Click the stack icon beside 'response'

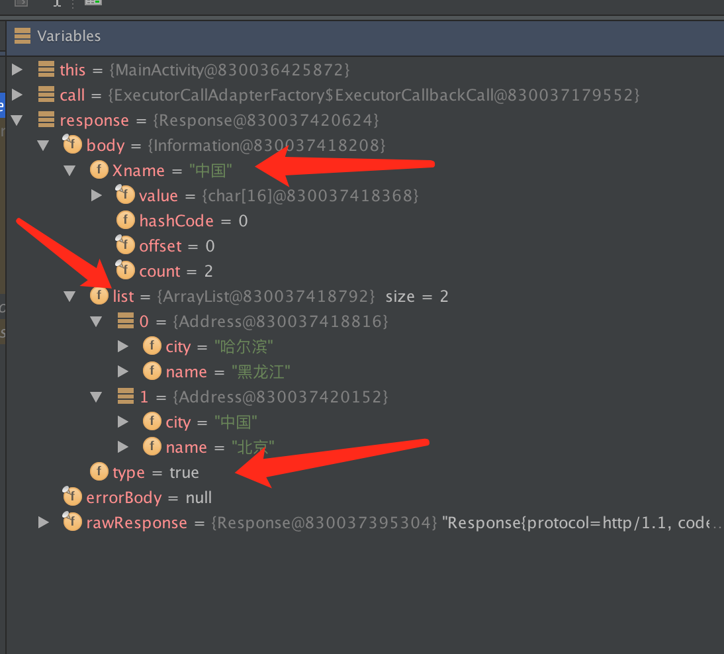coord(46,119)
